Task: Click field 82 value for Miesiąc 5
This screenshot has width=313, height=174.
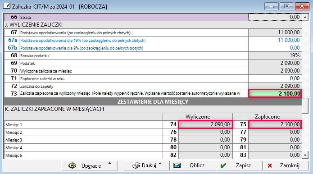Action: pyautogui.click(x=205, y=155)
